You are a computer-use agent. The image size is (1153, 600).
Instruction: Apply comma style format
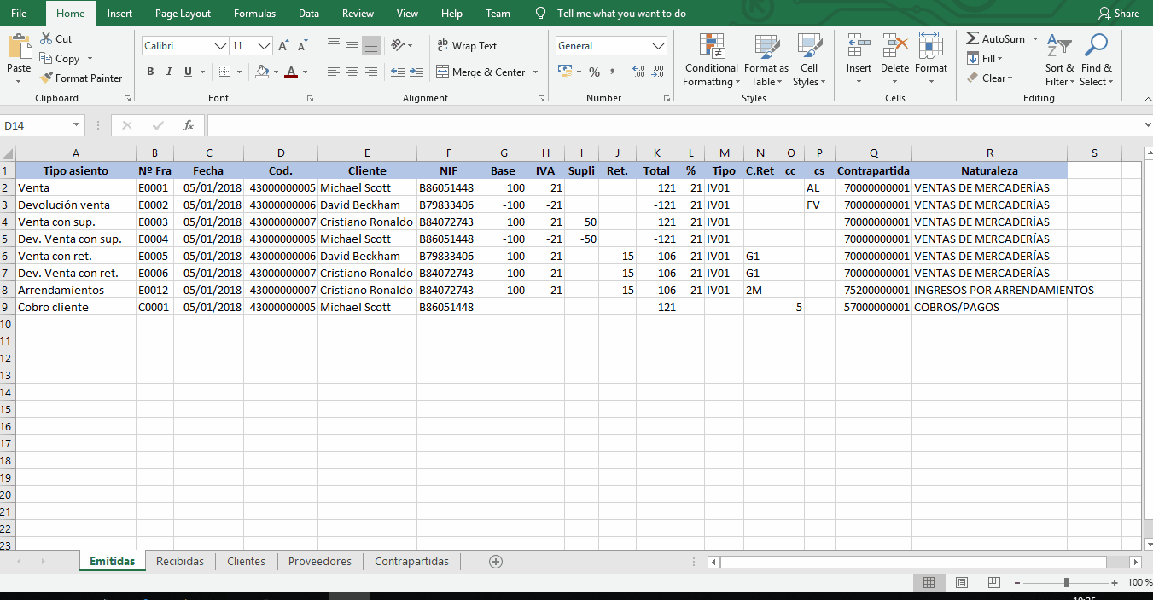pos(613,72)
